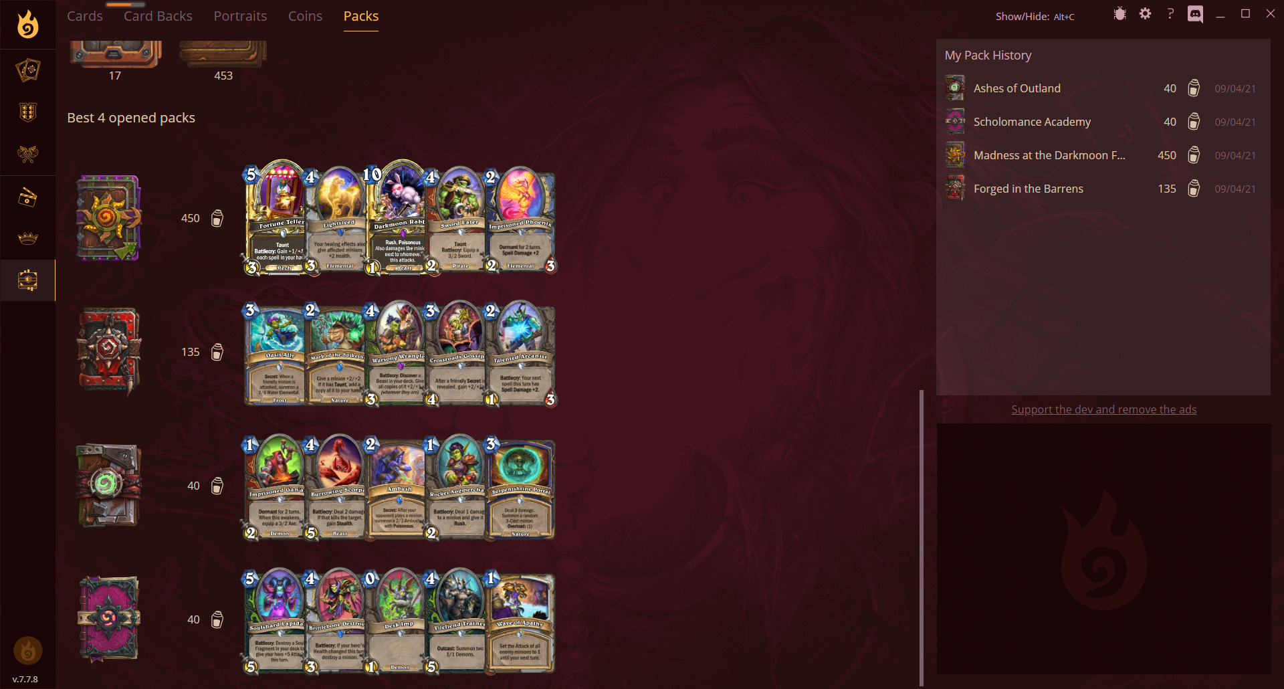This screenshot has height=689, width=1284.
Task: Click the Fortune Teller card
Action: tap(277, 217)
